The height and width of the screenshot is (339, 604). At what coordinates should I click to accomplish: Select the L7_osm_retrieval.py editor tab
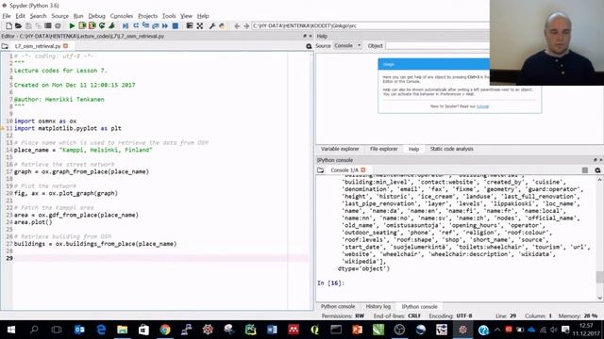(38, 46)
